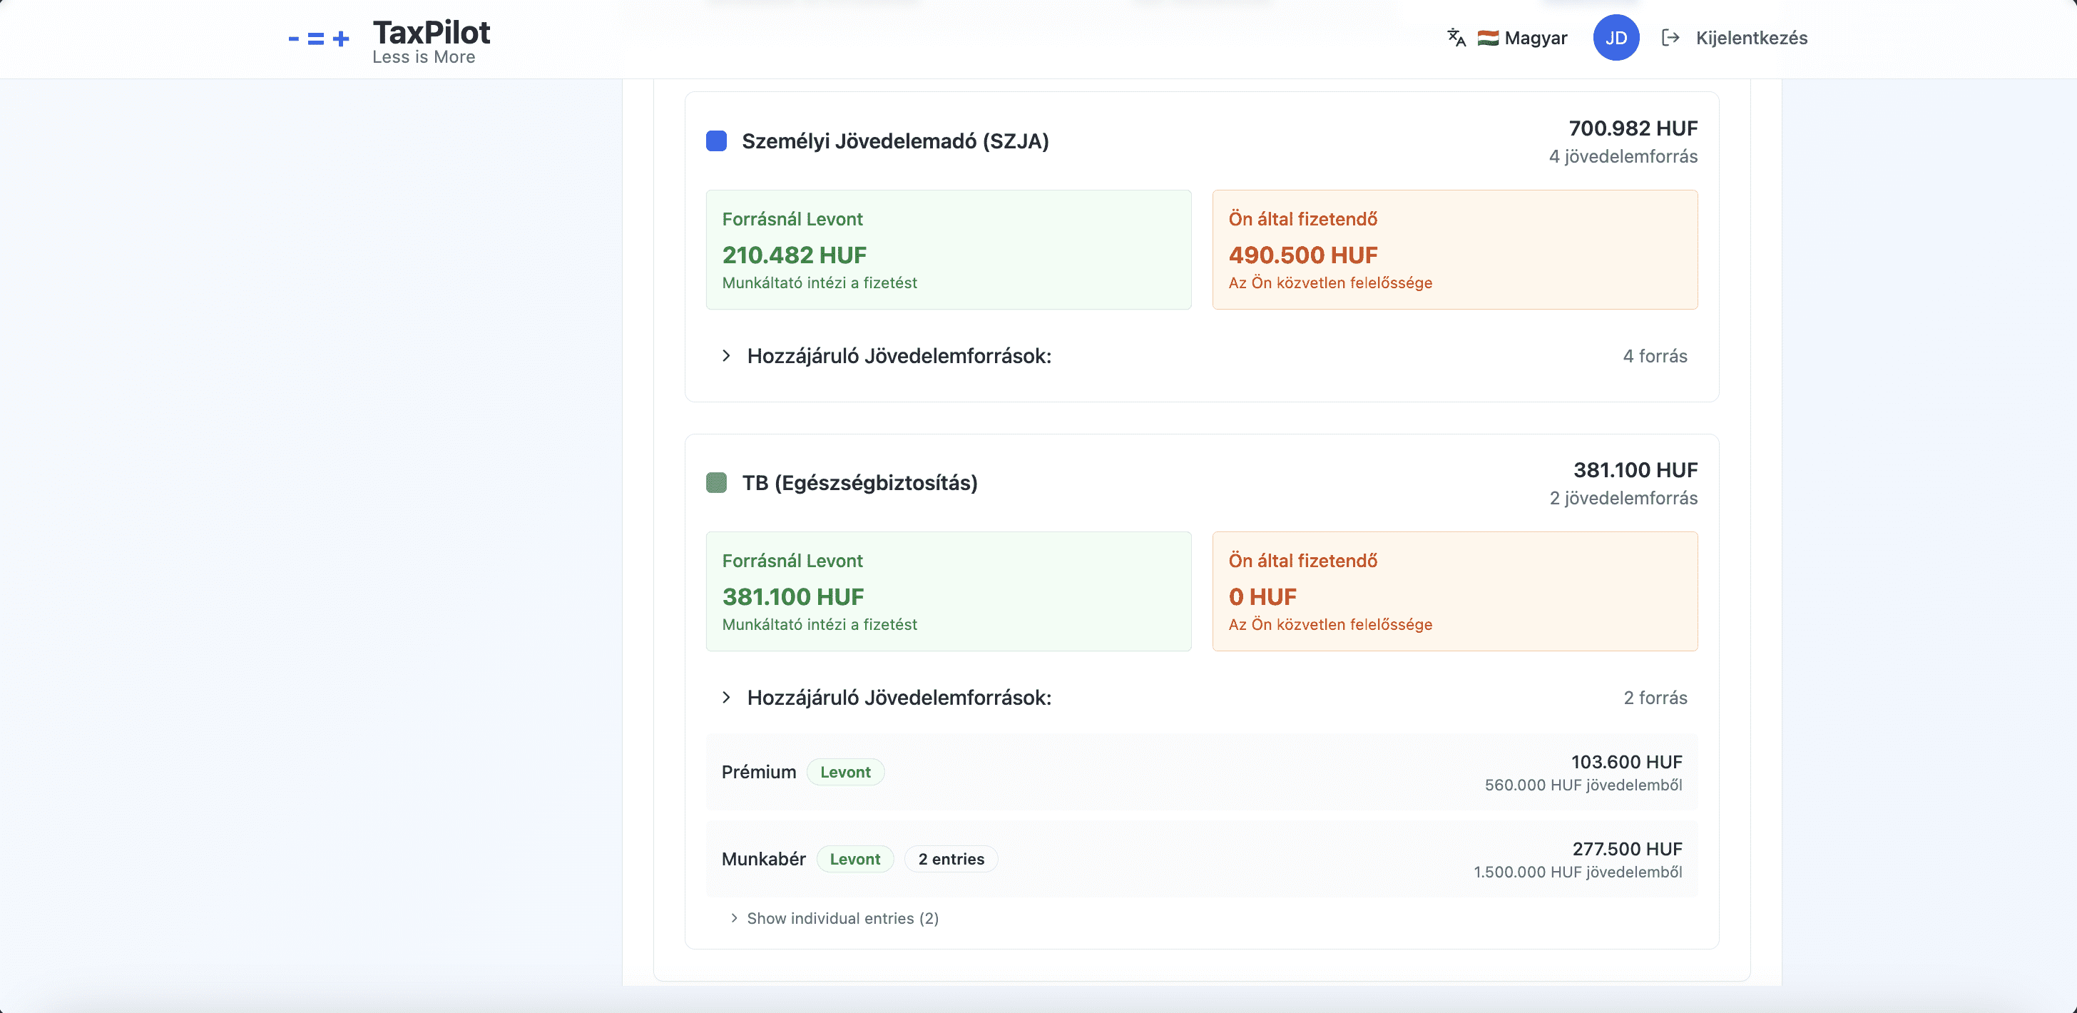2077x1013 pixels.
Task: Click the blue SZJA color square
Action: coord(716,141)
